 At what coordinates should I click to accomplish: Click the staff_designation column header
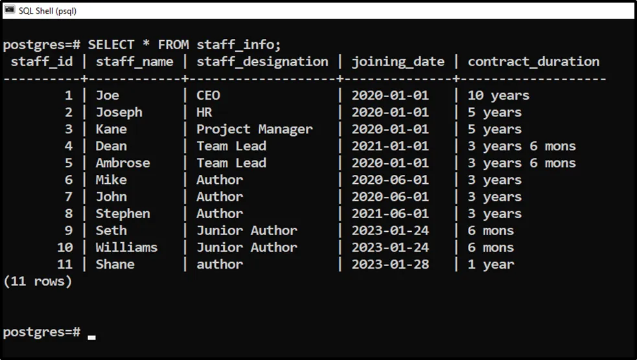(262, 62)
